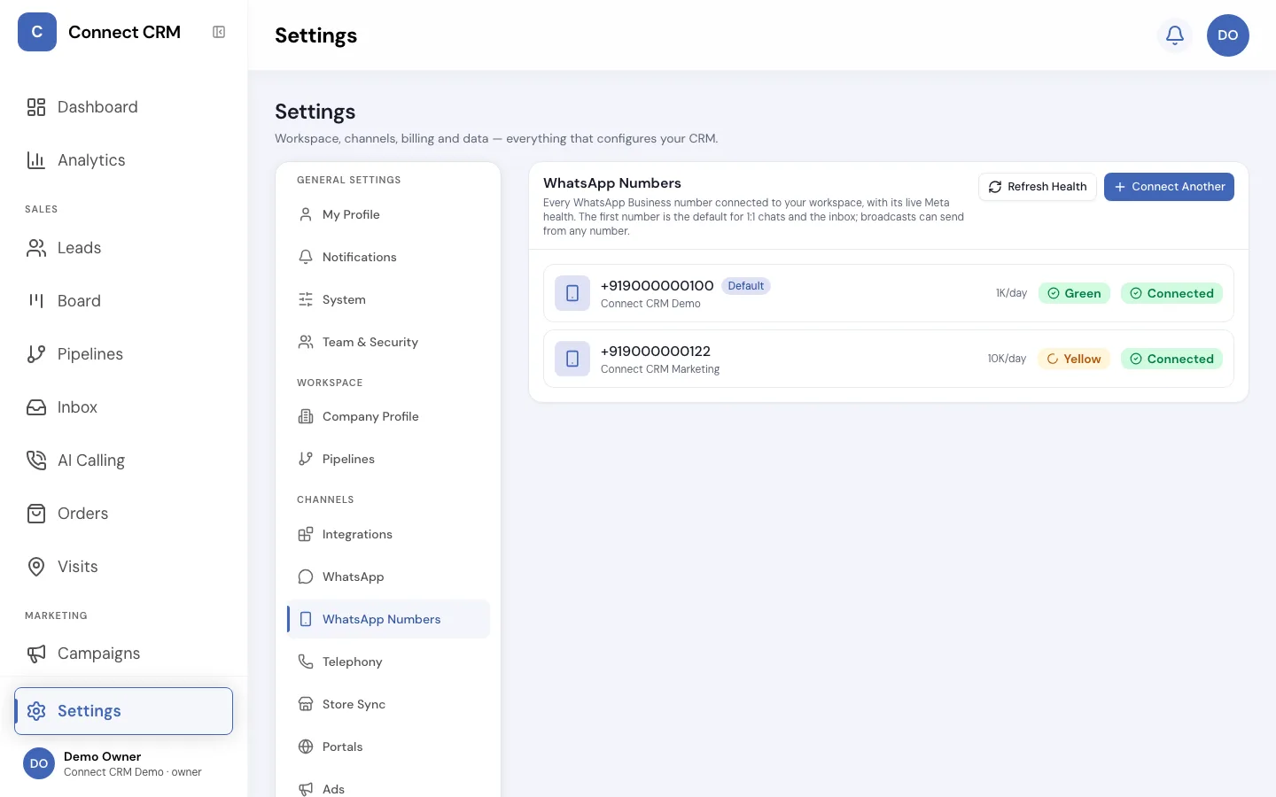
Task: Click Connected status for Connect CRM Marketing
Action: [x=1171, y=359]
